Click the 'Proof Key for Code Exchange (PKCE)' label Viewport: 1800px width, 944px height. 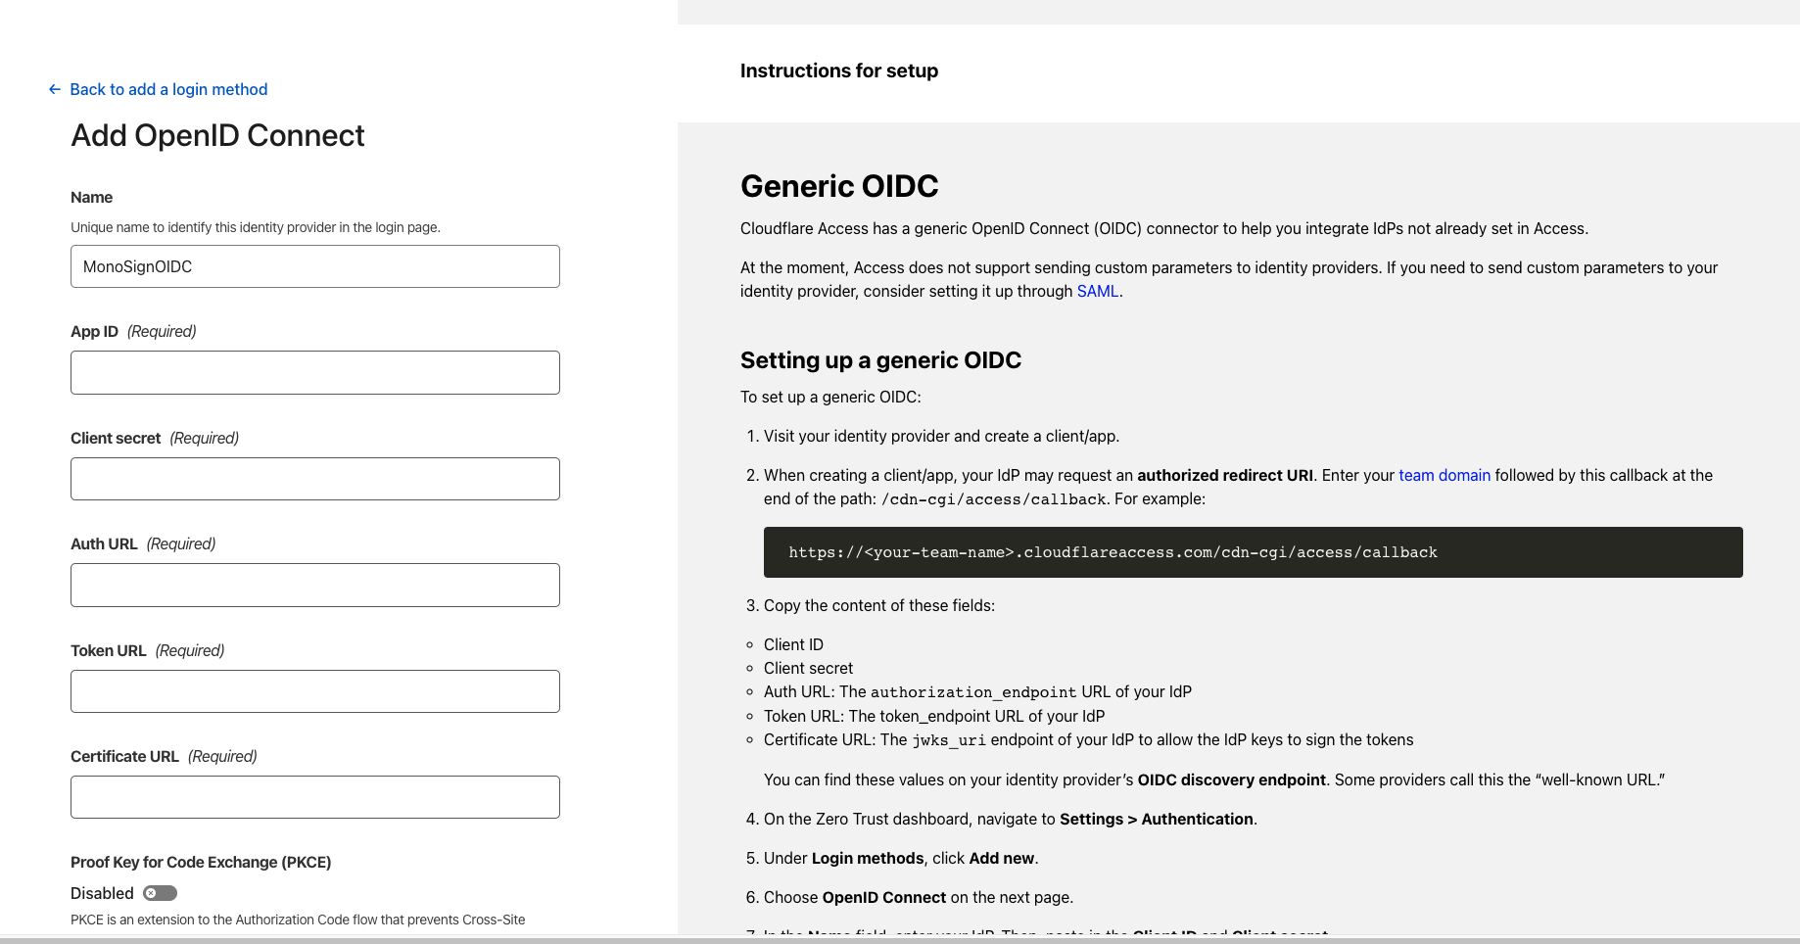pos(201,862)
